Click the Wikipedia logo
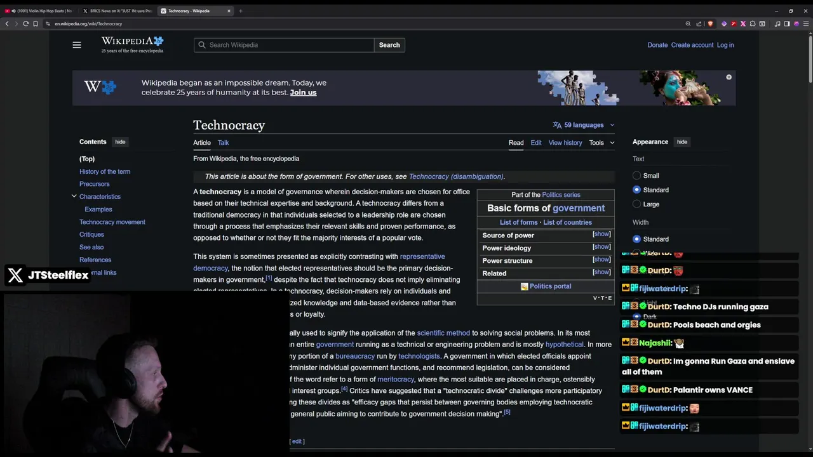Screen dimensions: 813x457 pyautogui.click(x=132, y=44)
